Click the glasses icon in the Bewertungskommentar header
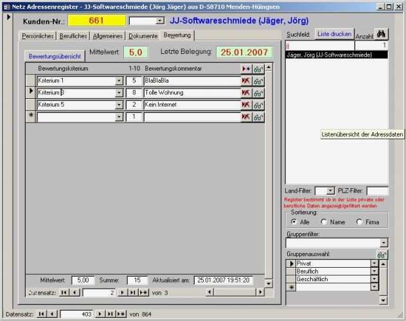Viewport: 406px width, 321px height. (x=258, y=69)
